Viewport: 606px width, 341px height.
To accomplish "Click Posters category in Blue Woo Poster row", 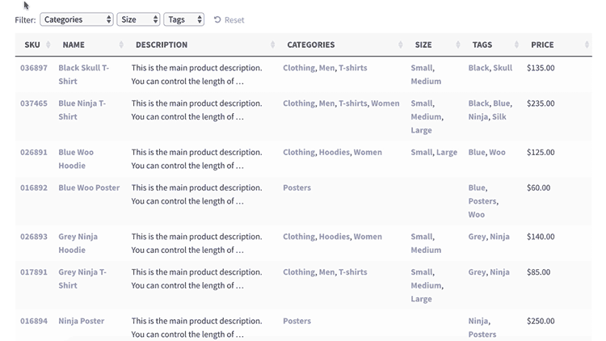I will 297,188.
